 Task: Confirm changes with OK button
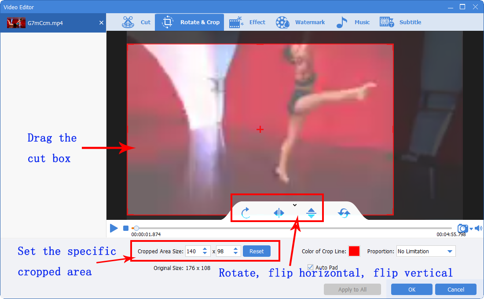coord(411,289)
